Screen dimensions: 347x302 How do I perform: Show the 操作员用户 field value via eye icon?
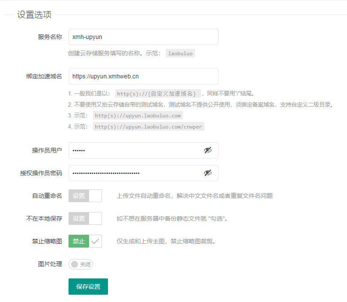[208, 150]
